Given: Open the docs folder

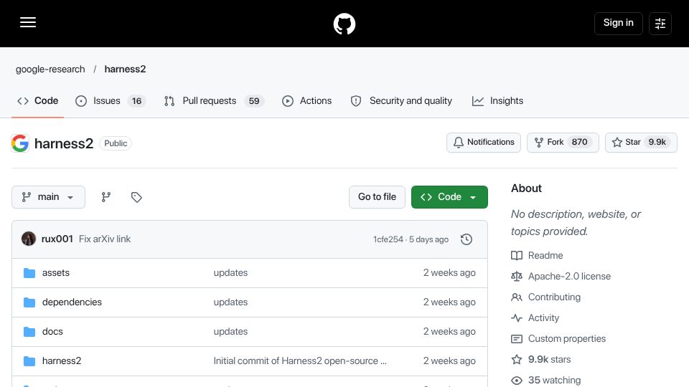Looking at the screenshot, I should (52, 332).
